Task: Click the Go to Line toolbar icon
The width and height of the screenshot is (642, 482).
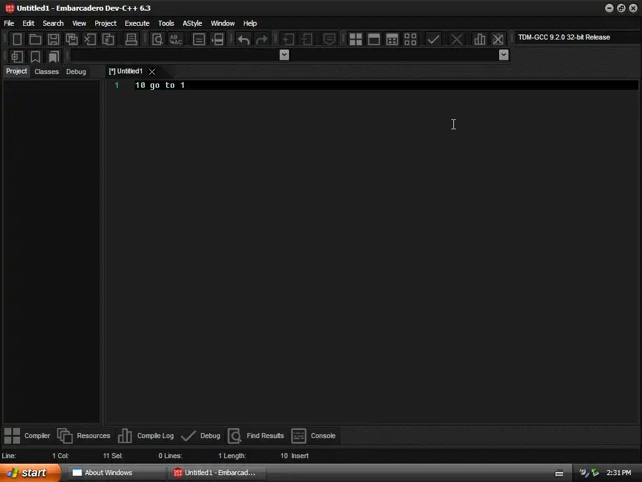Action: 218,40
